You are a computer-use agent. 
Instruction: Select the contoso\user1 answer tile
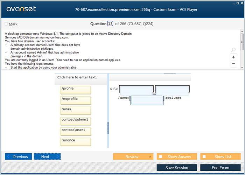[76, 131]
